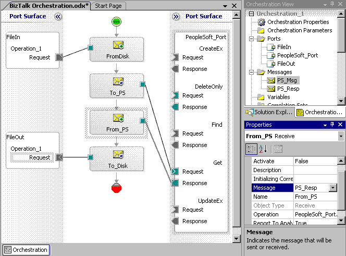Open Orchestration View window position menu

325,4
